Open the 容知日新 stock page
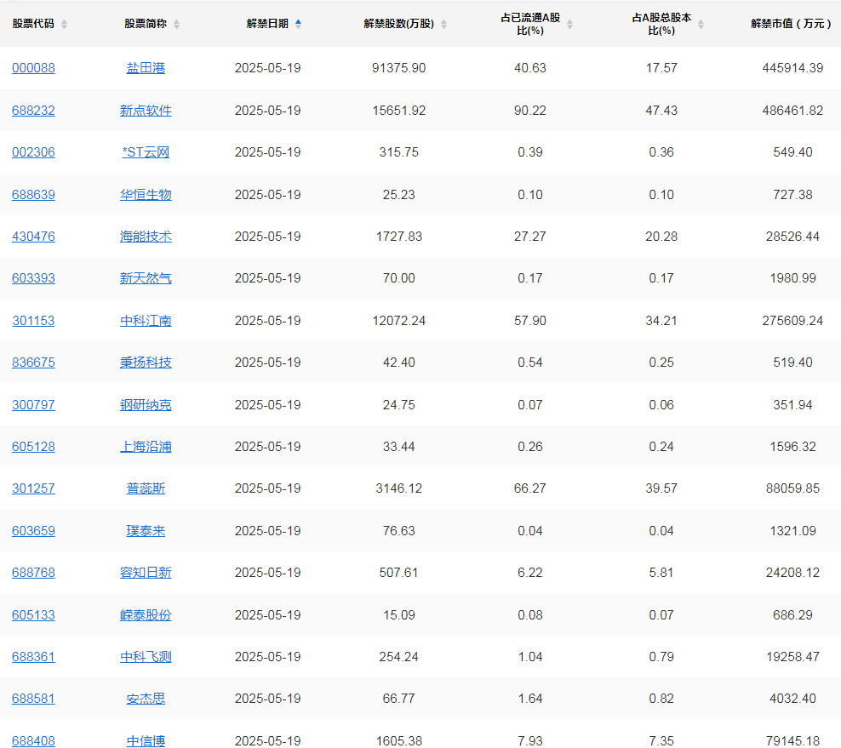Screen dimensions: 841x748 pyautogui.click(x=146, y=573)
